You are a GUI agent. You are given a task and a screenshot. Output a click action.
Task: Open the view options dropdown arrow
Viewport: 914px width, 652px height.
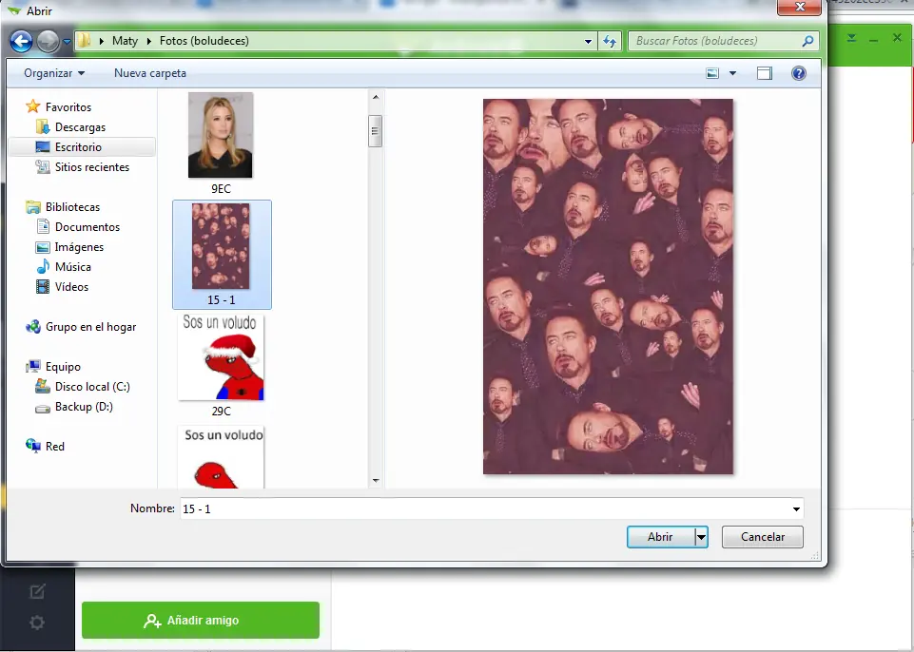pos(732,73)
